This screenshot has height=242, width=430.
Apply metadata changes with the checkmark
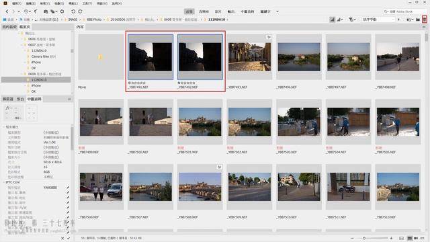pos(69,238)
